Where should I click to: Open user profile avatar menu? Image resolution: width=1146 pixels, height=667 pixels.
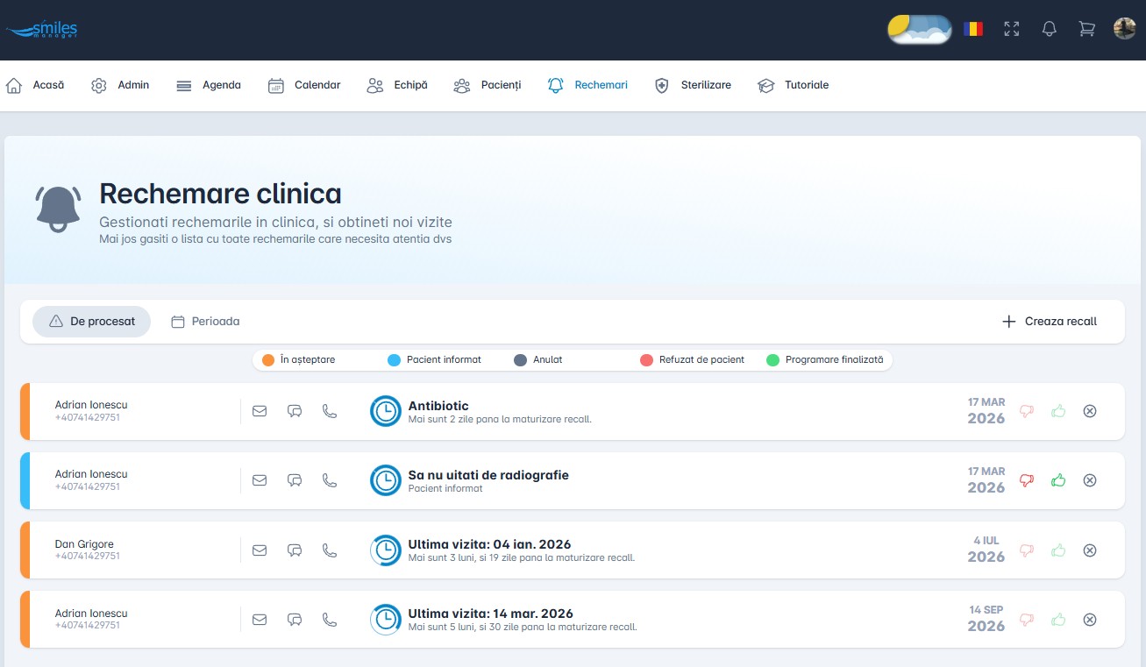[1124, 29]
